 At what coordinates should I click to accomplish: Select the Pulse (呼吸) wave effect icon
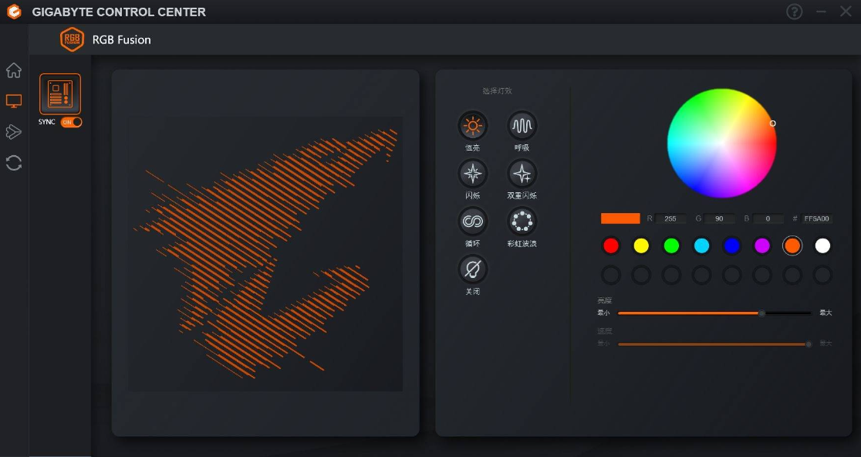[x=522, y=125]
